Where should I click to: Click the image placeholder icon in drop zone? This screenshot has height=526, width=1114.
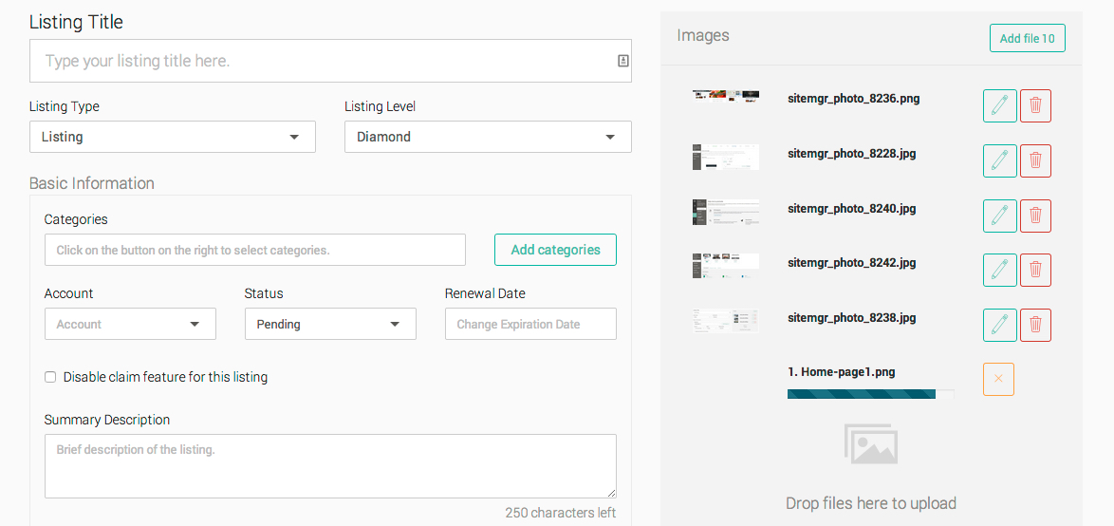[870, 444]
